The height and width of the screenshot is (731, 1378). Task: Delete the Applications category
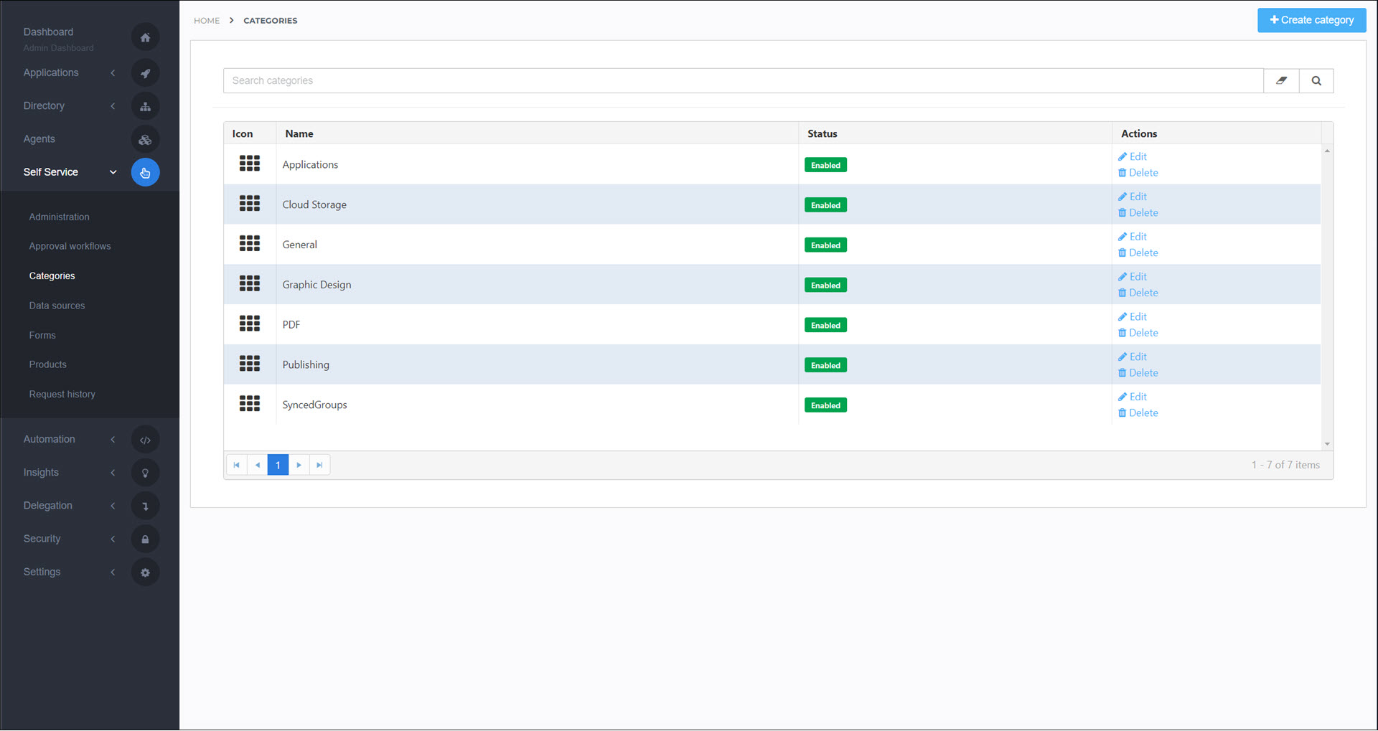[1138, 173]
